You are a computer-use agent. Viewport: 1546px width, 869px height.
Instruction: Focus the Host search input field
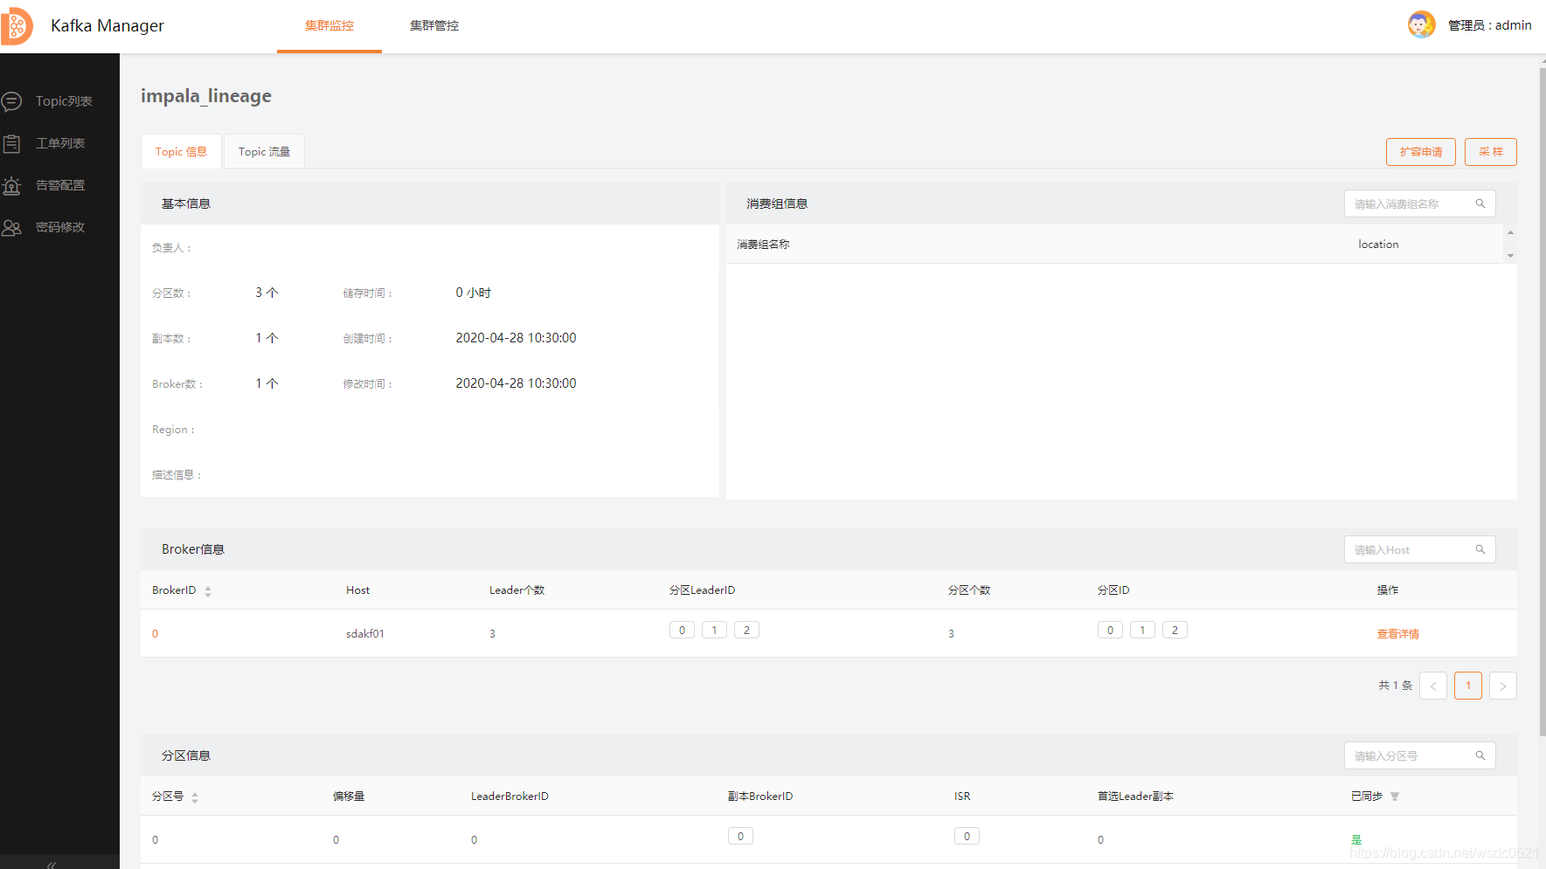click(x=1420, y=549)
